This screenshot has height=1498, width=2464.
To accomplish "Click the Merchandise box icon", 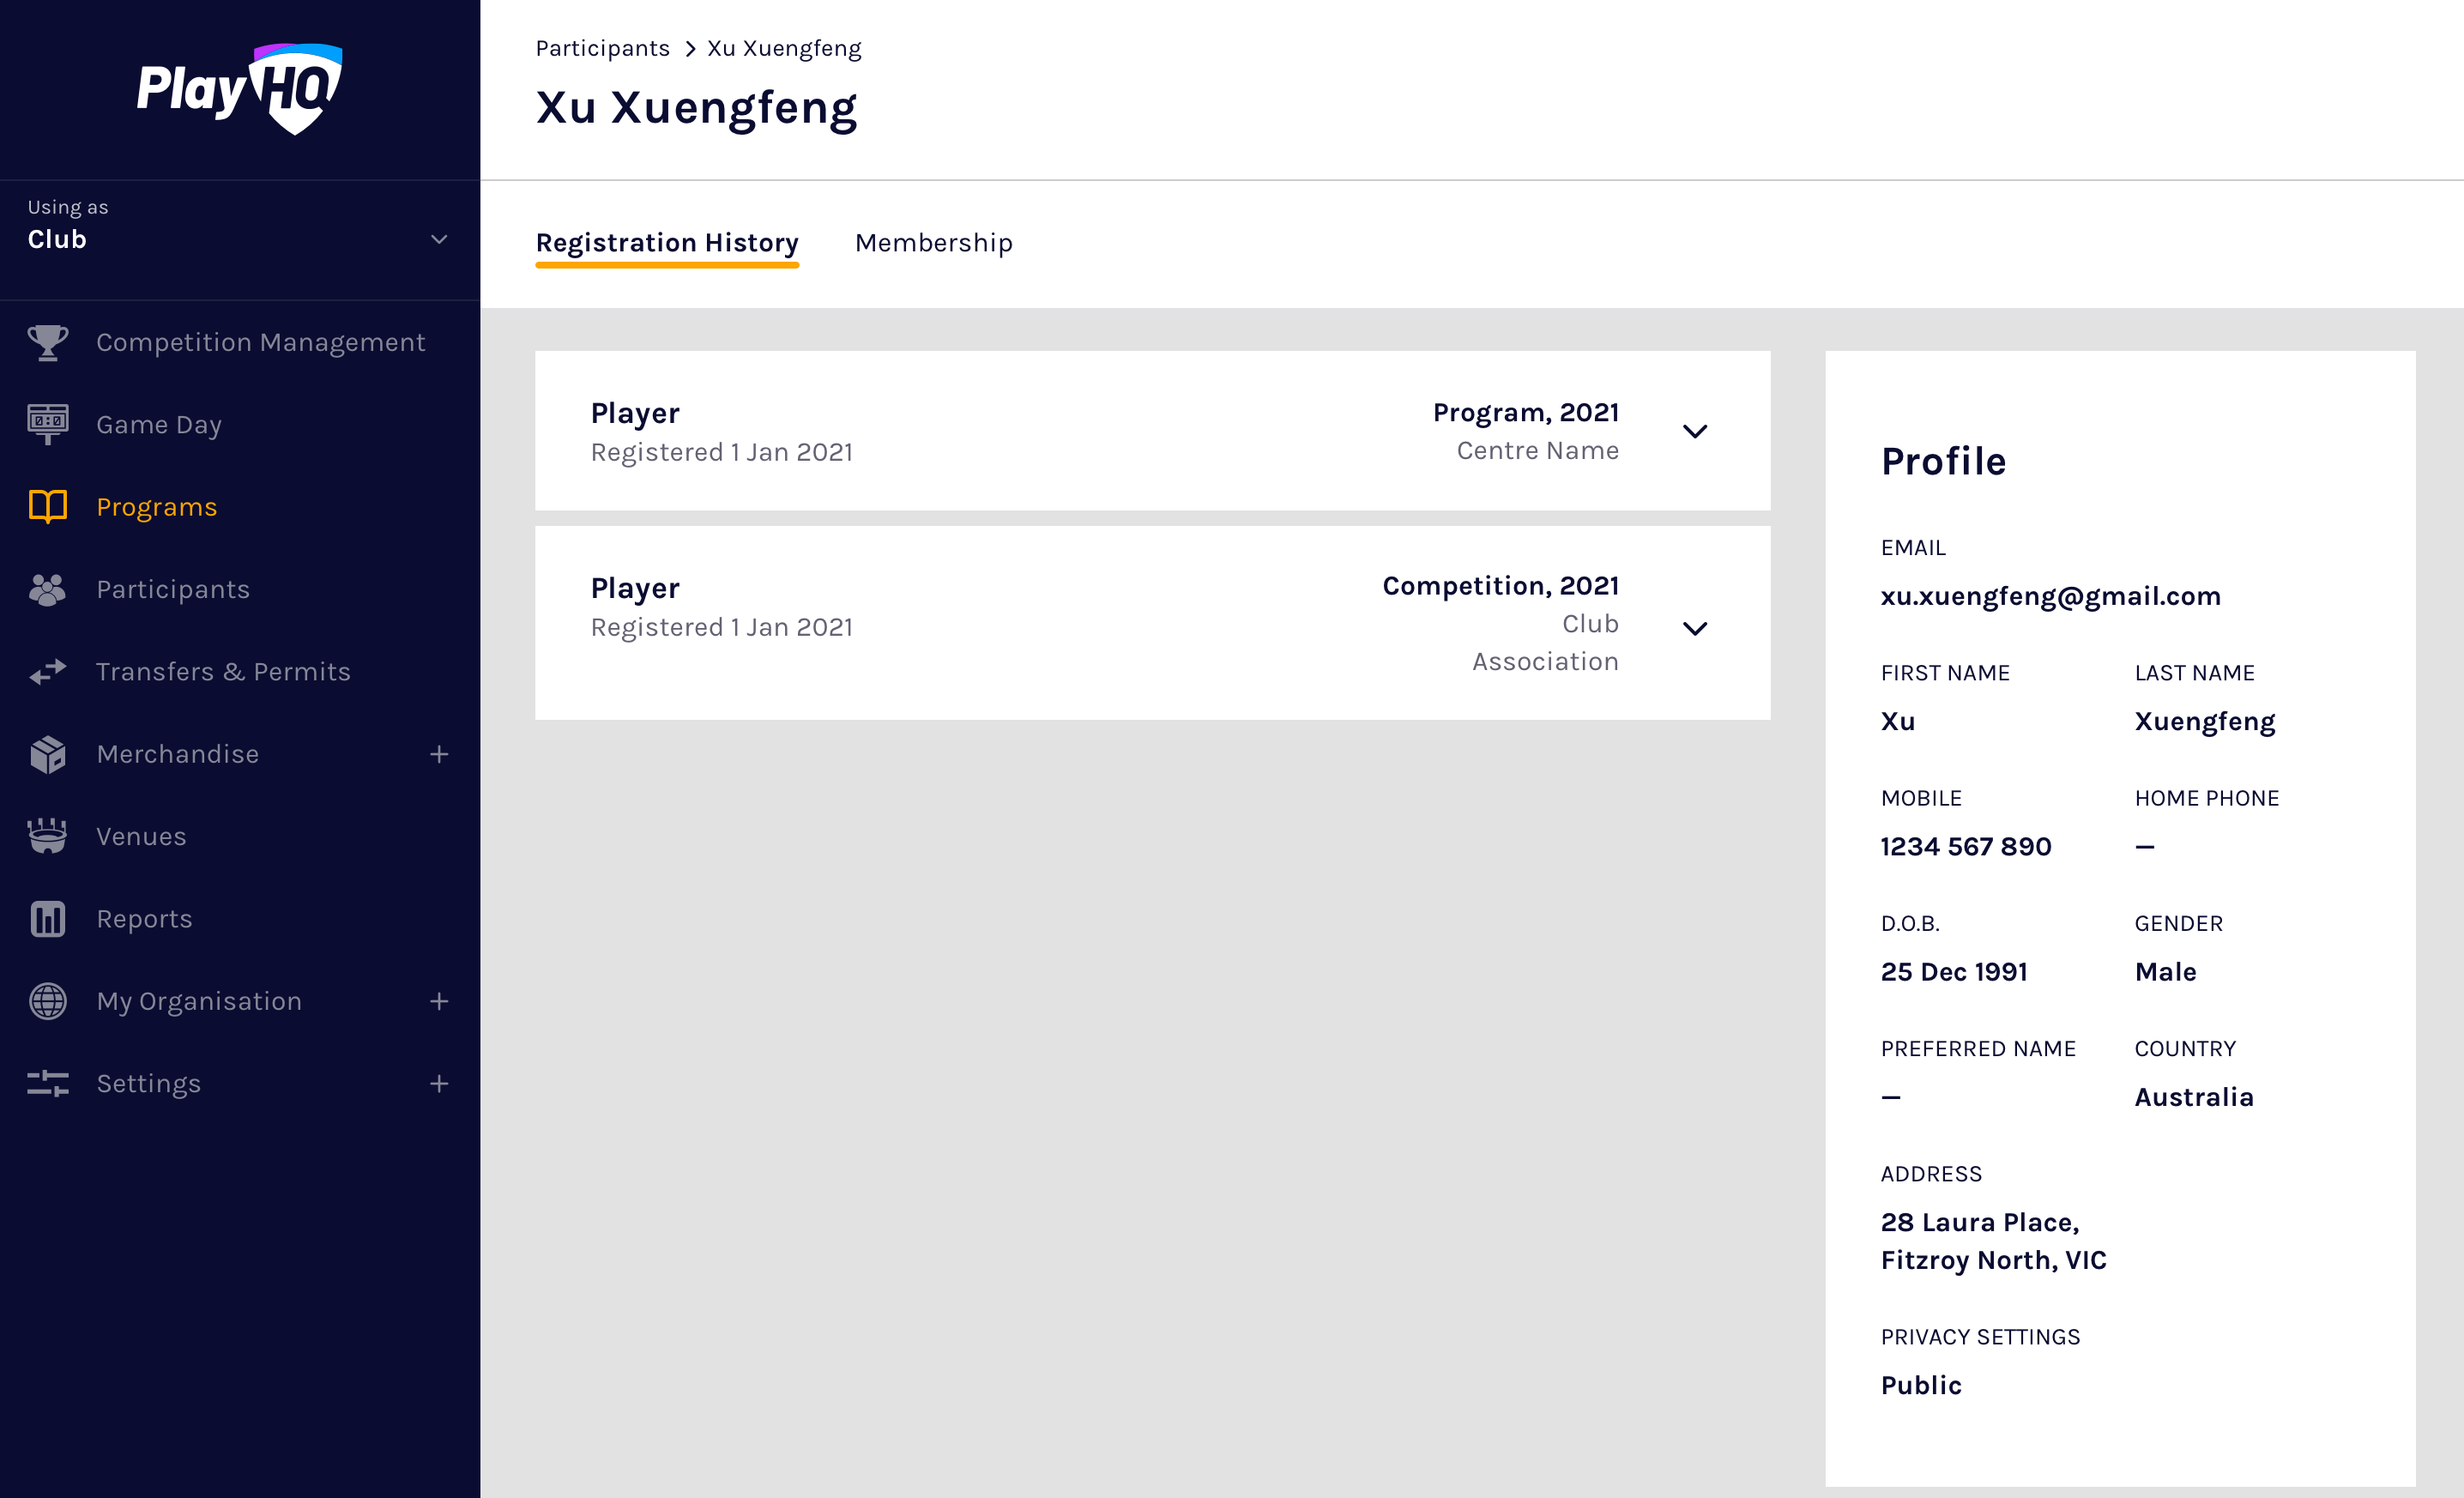I will click(x=47, y=754).
